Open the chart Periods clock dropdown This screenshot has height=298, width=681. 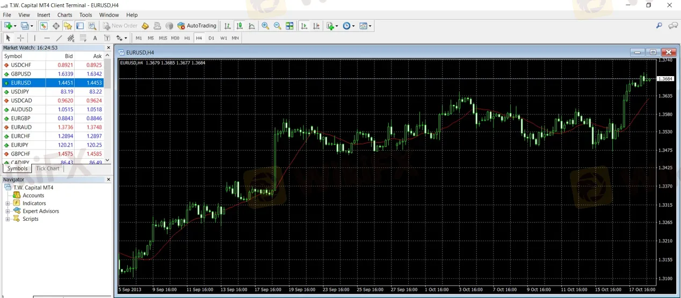pyautogui.click(x=349, y=26)
